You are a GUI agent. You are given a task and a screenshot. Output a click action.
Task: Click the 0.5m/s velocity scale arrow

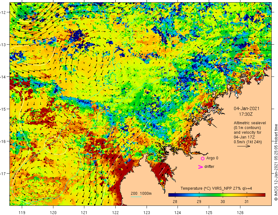tap(244, 146)
